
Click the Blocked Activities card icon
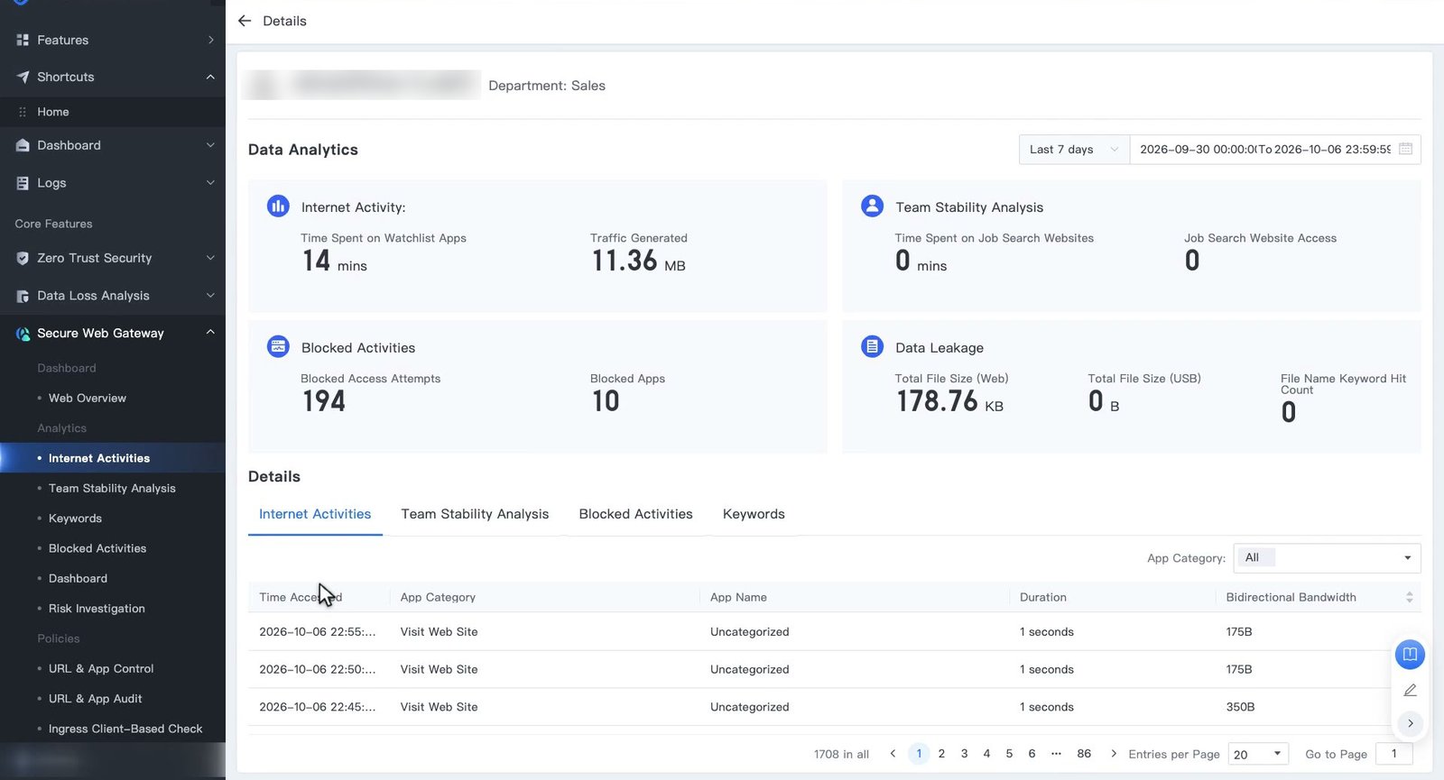pos(278,346)
